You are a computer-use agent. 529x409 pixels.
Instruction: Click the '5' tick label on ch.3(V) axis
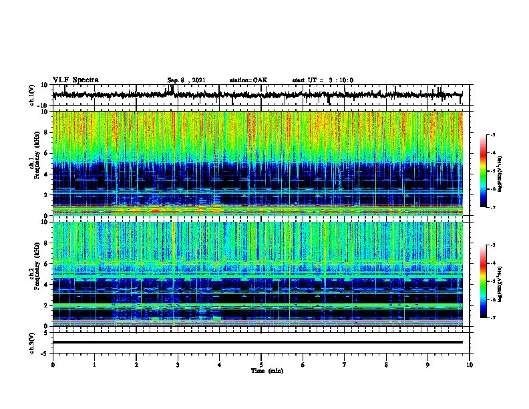46,333
